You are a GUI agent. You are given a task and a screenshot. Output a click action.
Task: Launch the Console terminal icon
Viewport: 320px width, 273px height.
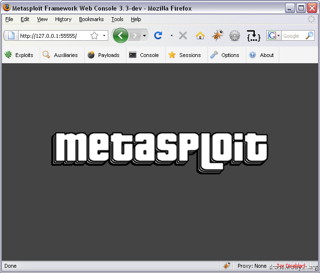(133, 55)
